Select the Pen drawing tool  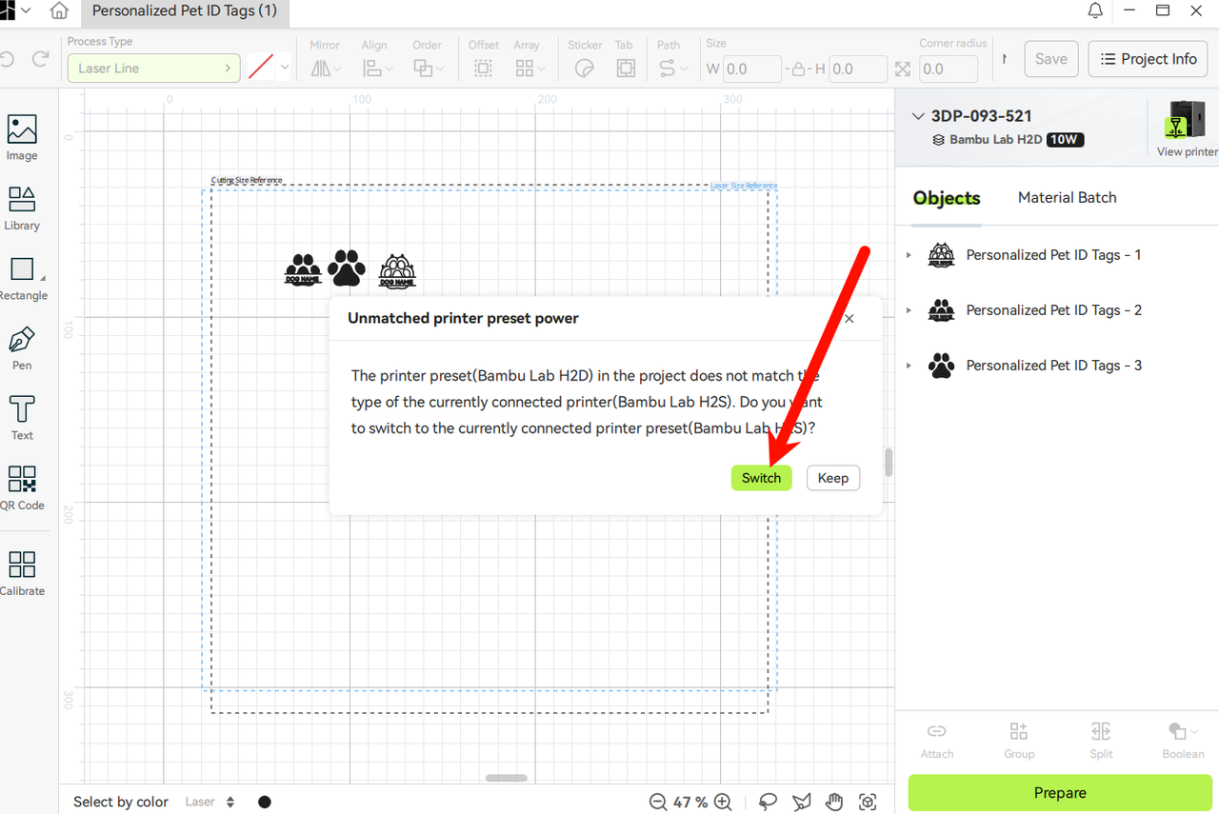pyautogui.click(x=22, y=347)
